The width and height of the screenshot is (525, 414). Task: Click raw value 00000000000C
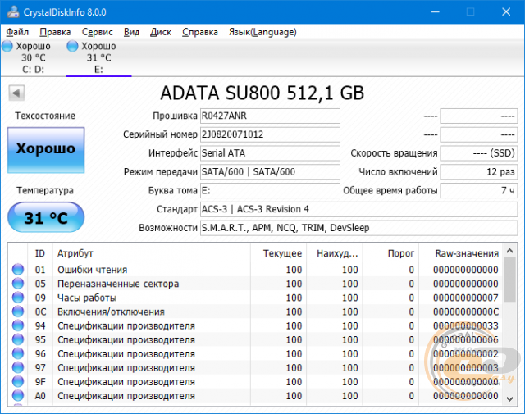click(x=465, y=312)
